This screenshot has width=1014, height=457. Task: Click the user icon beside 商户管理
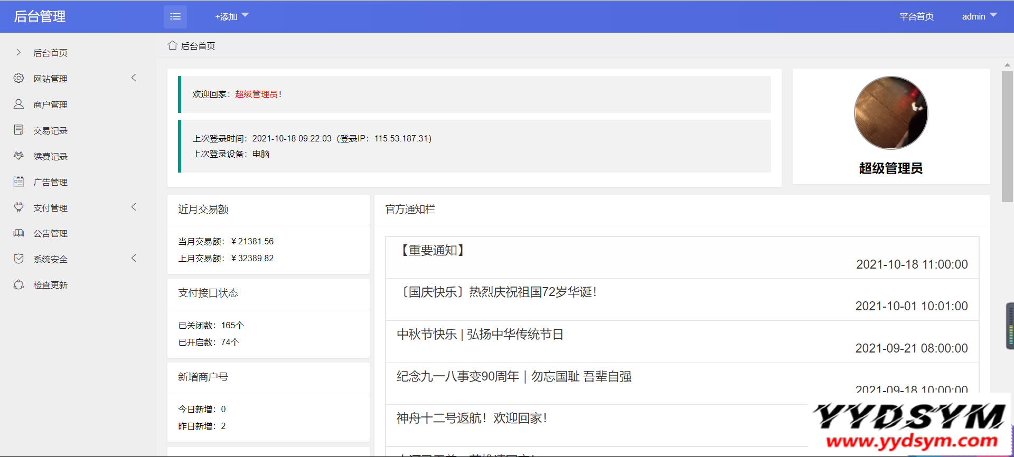[18, 104]
